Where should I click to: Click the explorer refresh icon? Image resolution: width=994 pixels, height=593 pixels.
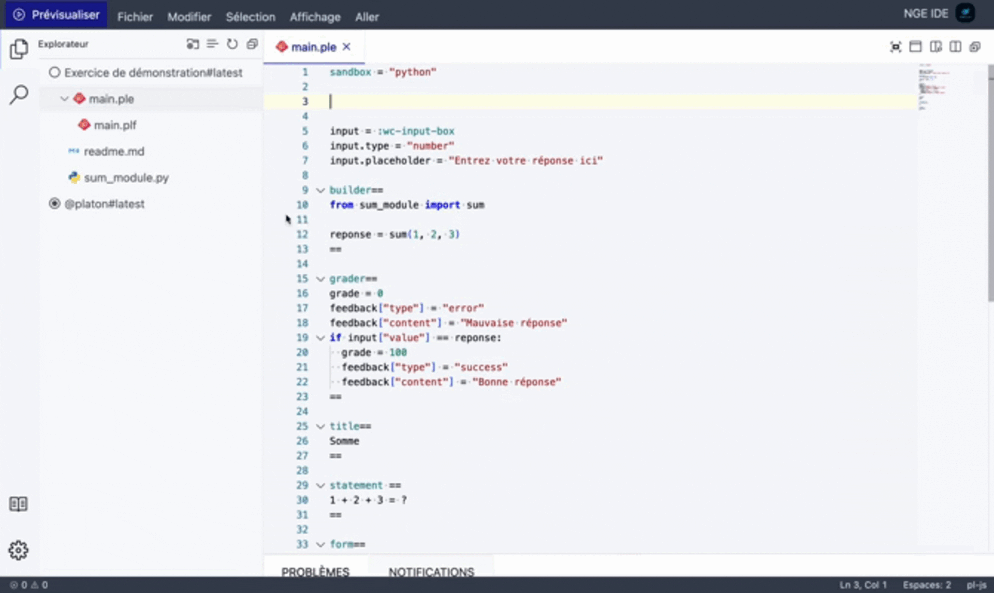coord(232,45)
